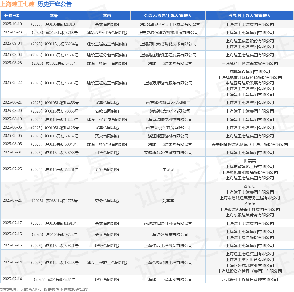
Task: Click plaintiff 上海住远工程咨询有限公司
Action: (x=168, y=246)
